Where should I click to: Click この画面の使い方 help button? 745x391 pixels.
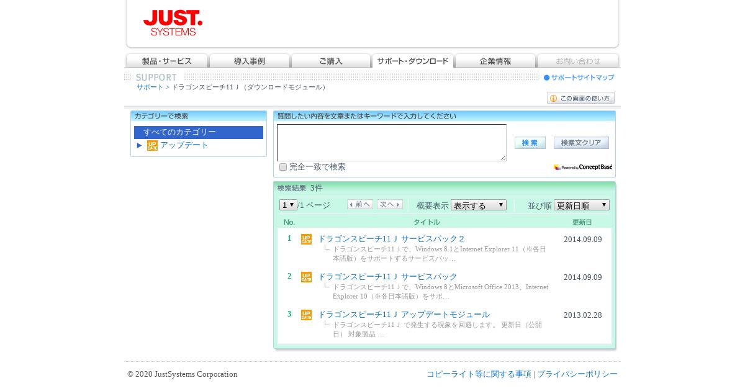[x=580, y=98]
